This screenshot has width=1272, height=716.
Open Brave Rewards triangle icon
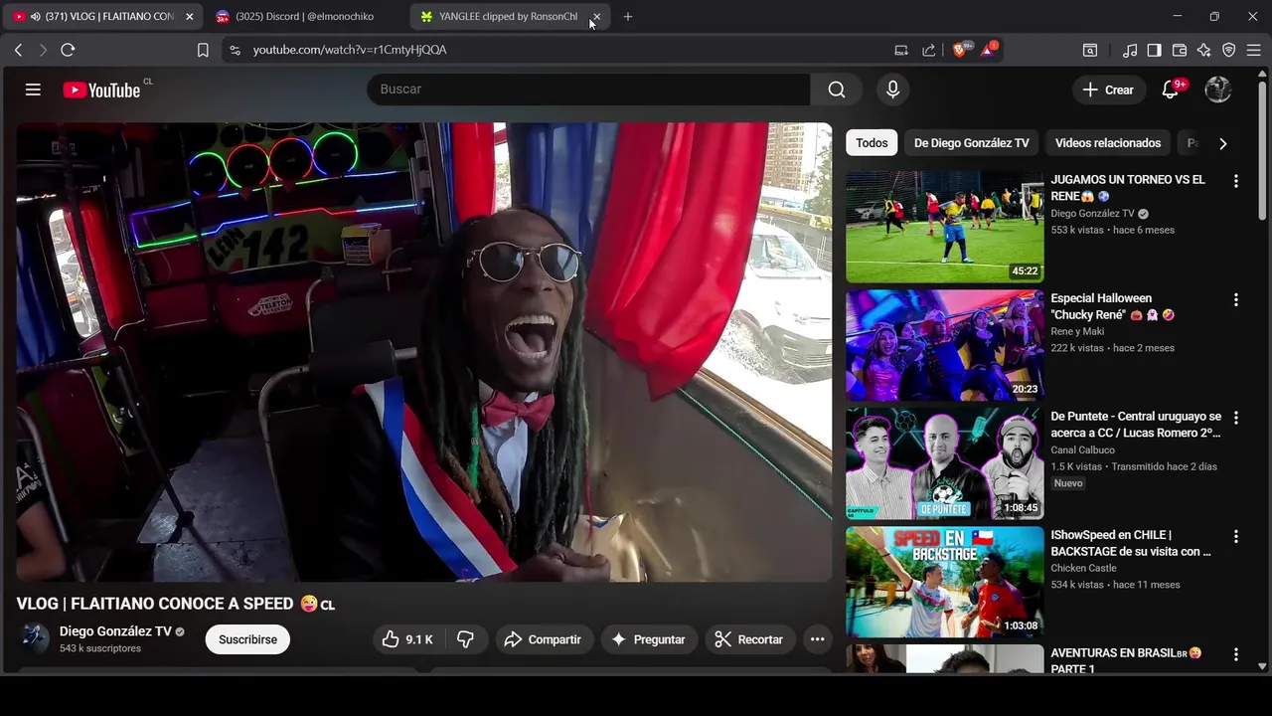pos(989,49)
